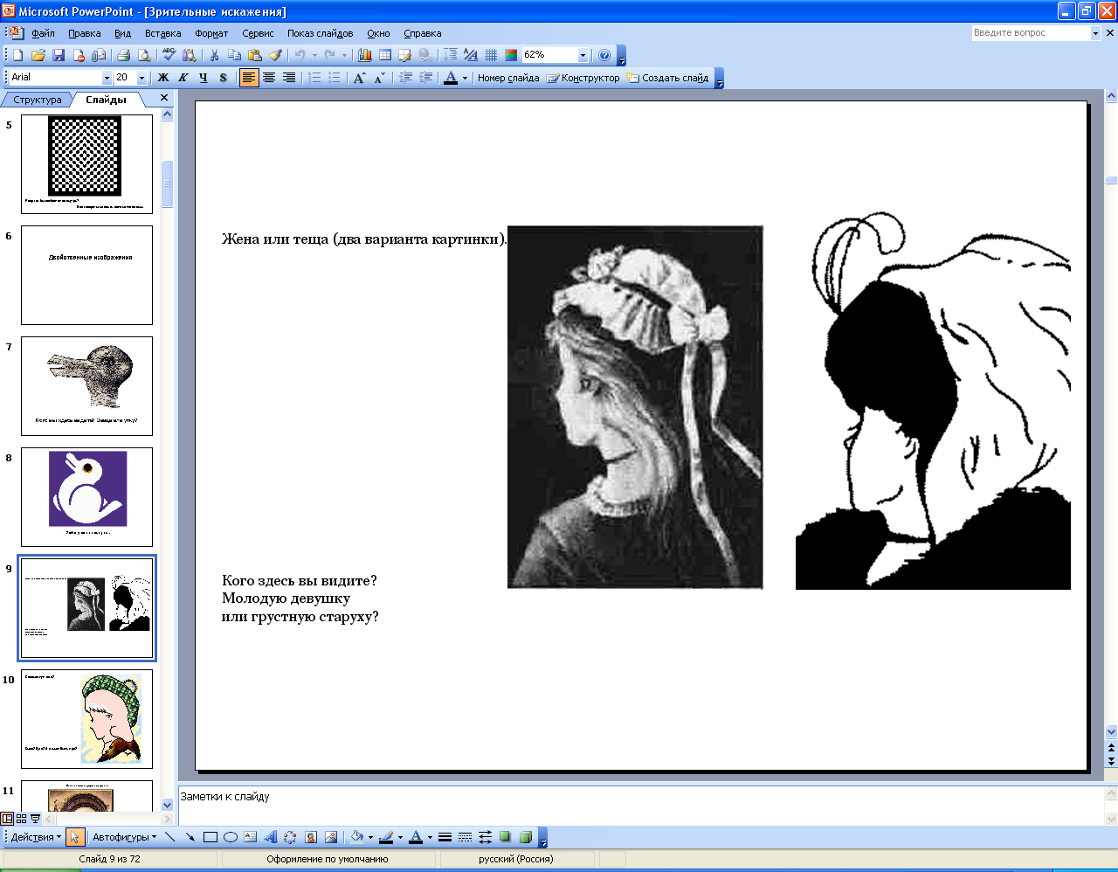Select the Line drawing tool
Viewport: 1118px width, 872px height.
point(170,837)
